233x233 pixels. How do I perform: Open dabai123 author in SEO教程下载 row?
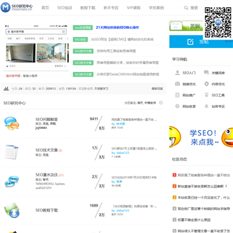pos(123,210)
